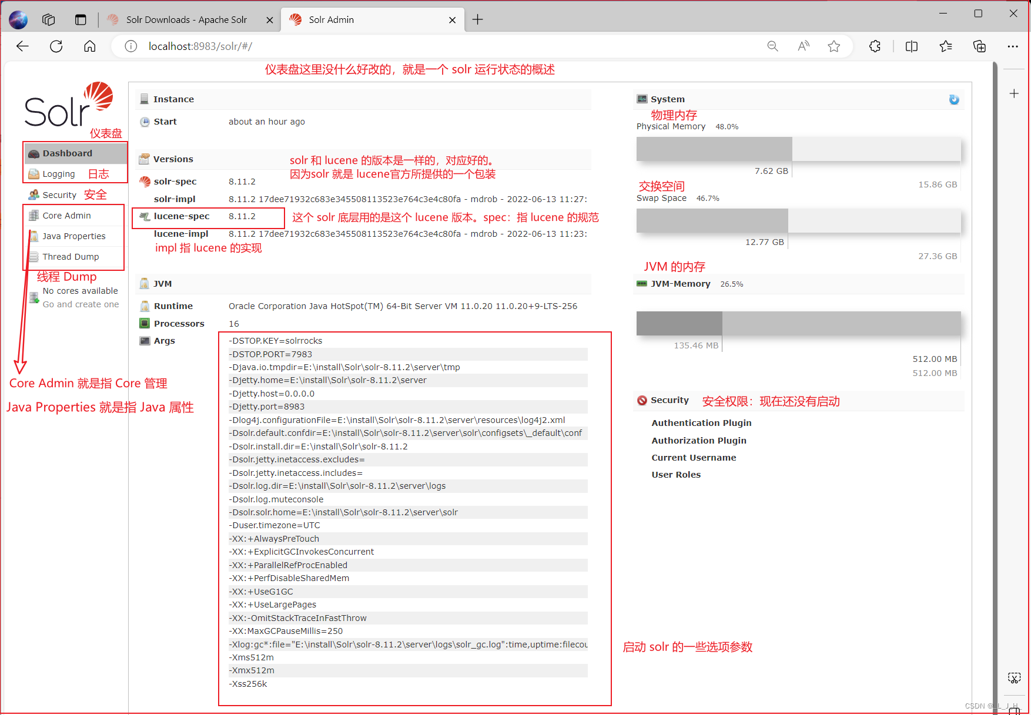Click the Runtime Java HotSpot value
Viewport: 1031px width, 715px height.
(403, 306)
